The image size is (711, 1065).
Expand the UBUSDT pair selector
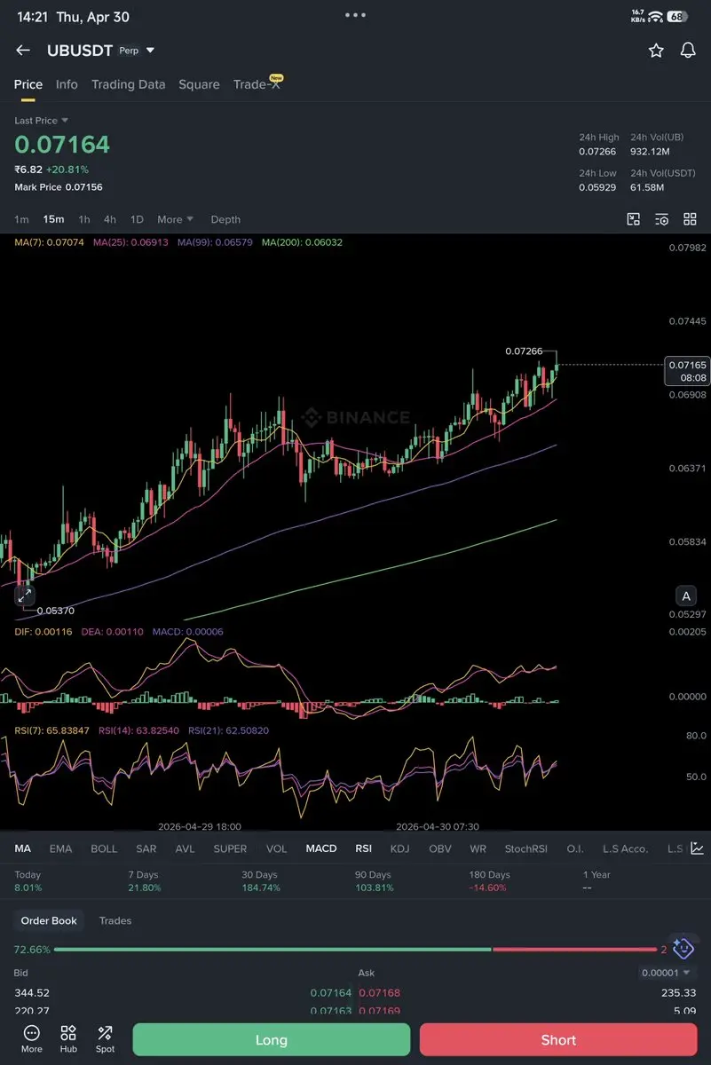(x=150, y=51)
